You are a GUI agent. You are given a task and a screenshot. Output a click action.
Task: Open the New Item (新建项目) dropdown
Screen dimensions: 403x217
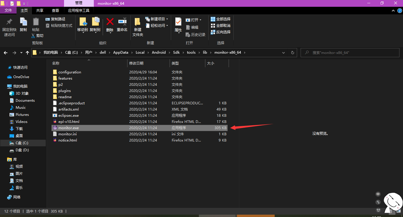coord(157,19)
